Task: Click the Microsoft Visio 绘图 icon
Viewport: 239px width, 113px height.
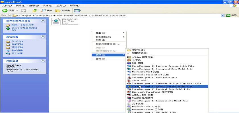Action: pos(129,107)
